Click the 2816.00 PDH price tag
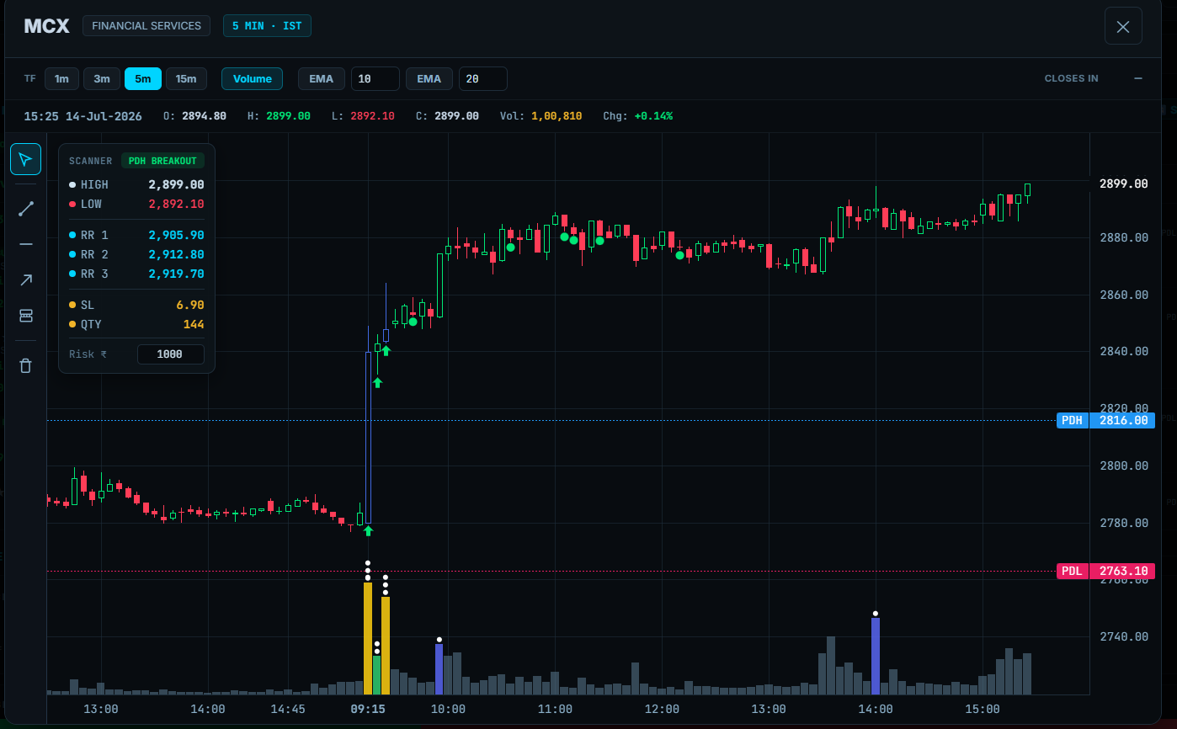This screenshot has height=729, width=1177. [x=1122, y=420]
